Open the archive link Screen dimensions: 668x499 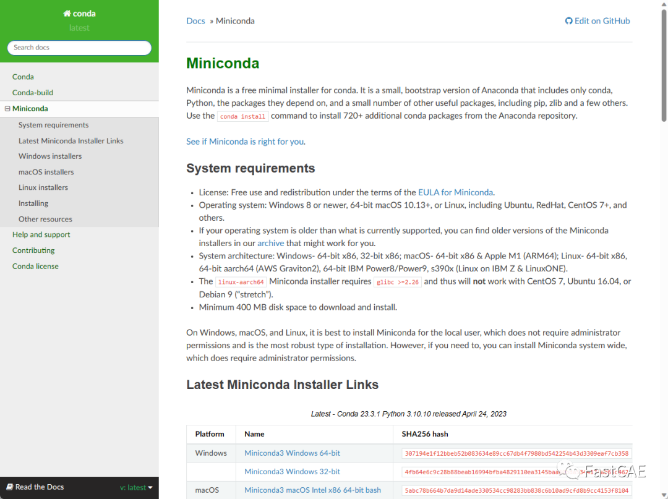coord(270,243)
